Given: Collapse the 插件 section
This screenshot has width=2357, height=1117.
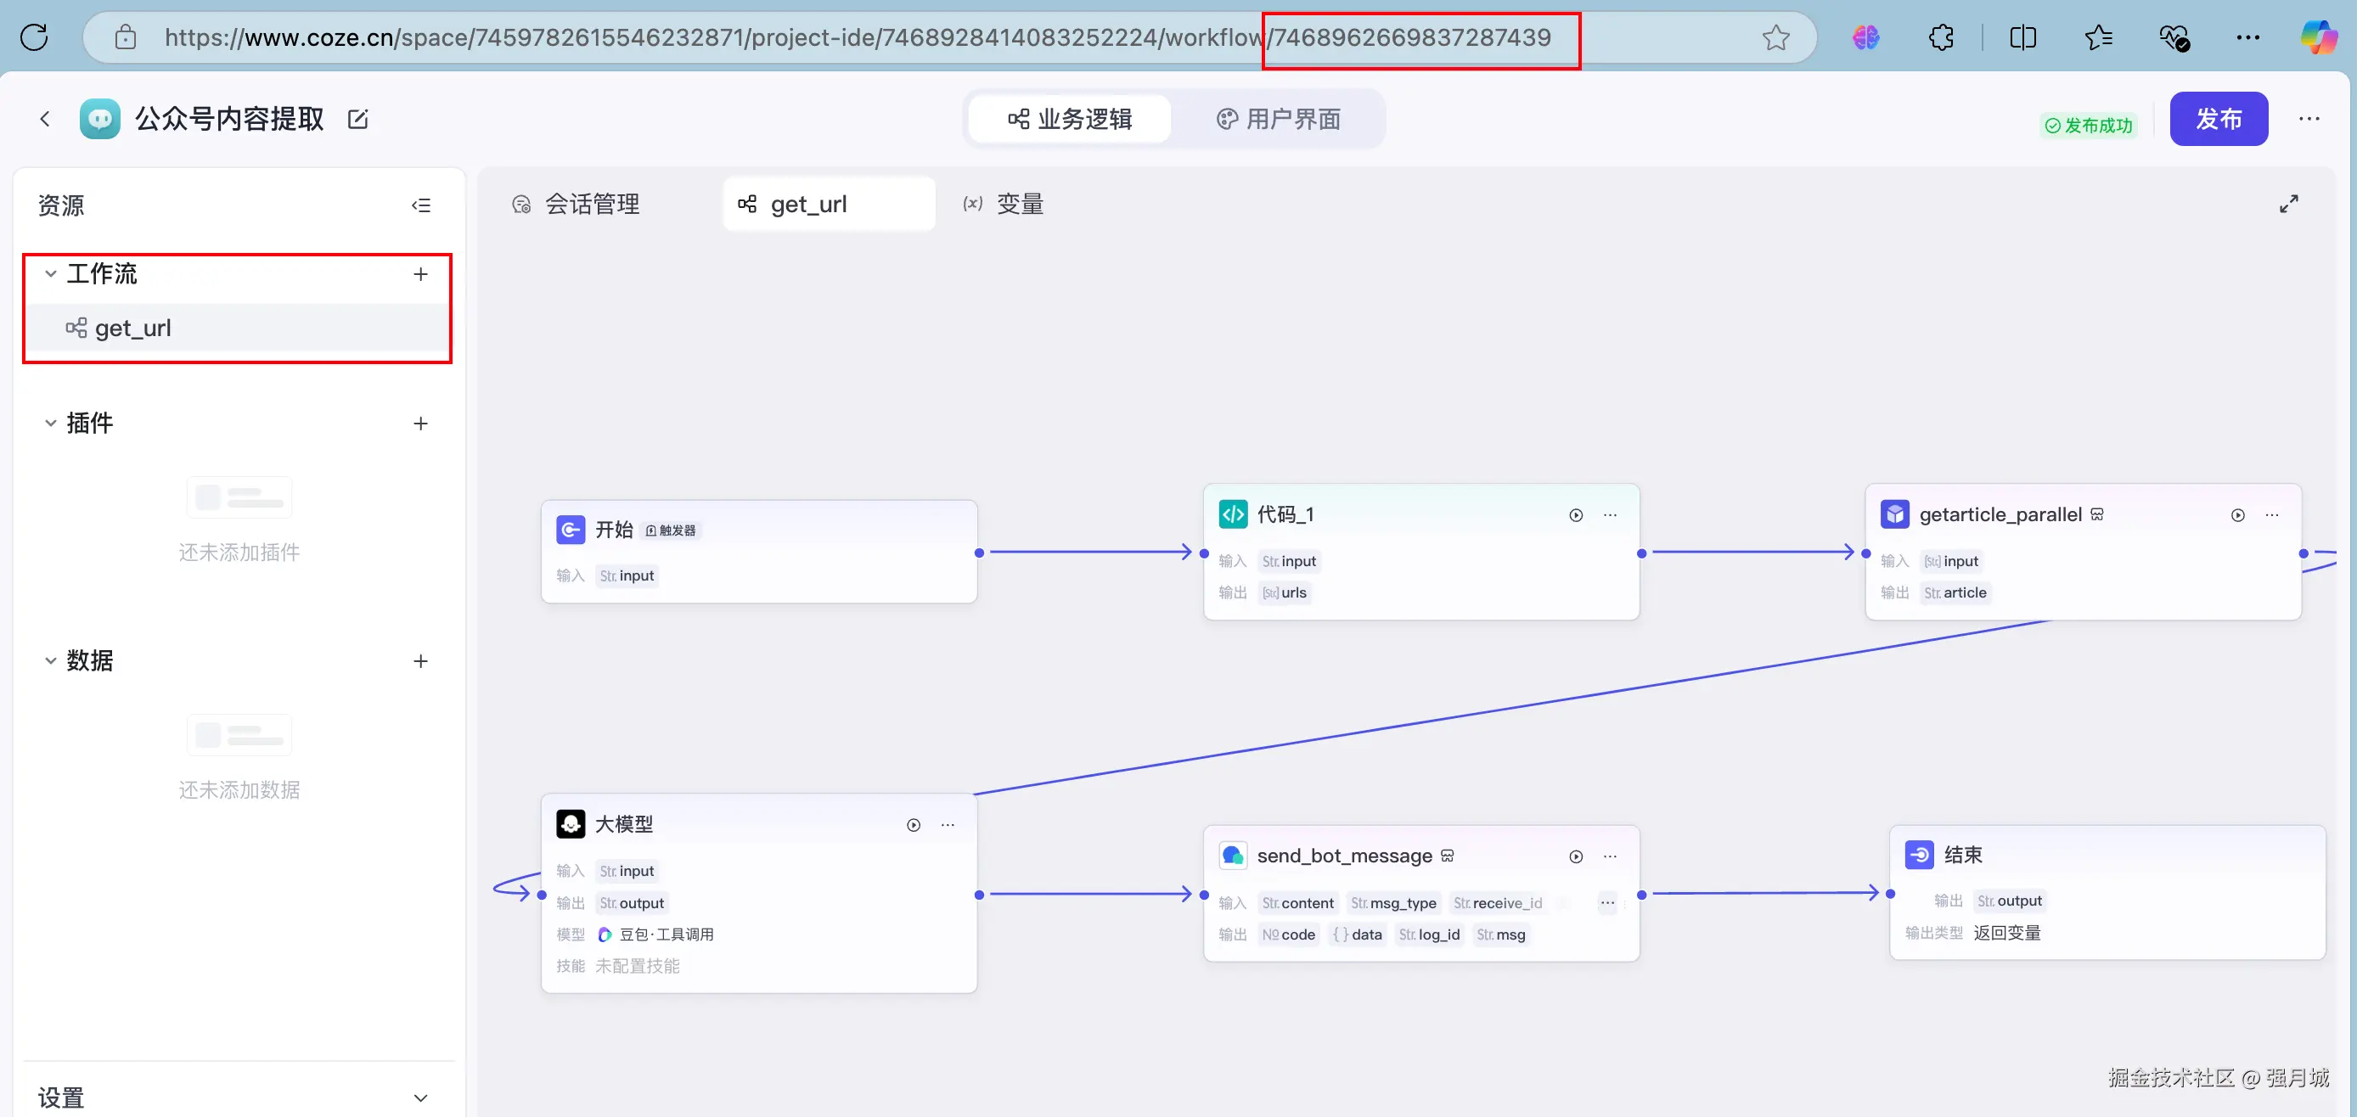Looking at the screenshot, I should [50, 424].
